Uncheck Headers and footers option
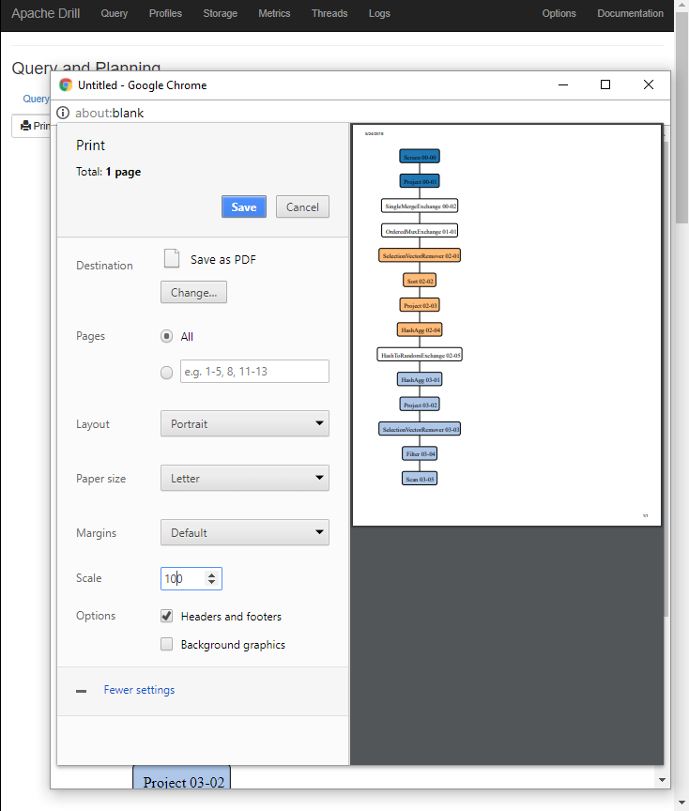The image size is (689, 811). (166, 616)
